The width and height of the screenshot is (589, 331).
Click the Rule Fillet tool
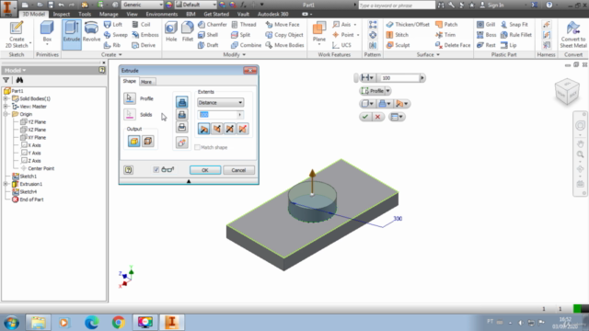click(516, 35)
